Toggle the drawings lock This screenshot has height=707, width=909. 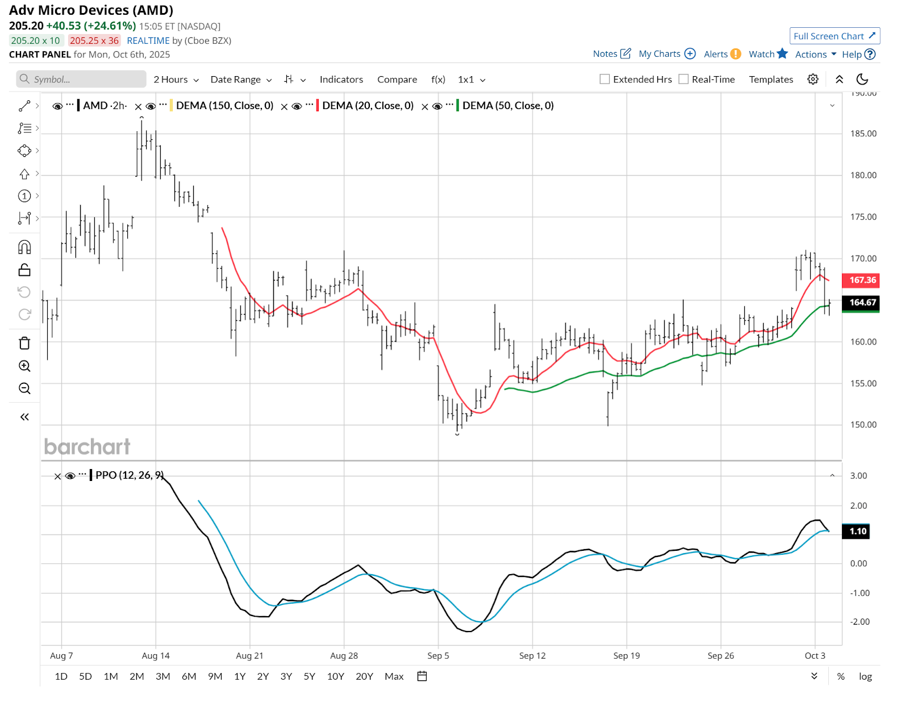(24, 270)
